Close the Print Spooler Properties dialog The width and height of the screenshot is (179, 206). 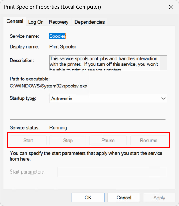coord(171,7)
